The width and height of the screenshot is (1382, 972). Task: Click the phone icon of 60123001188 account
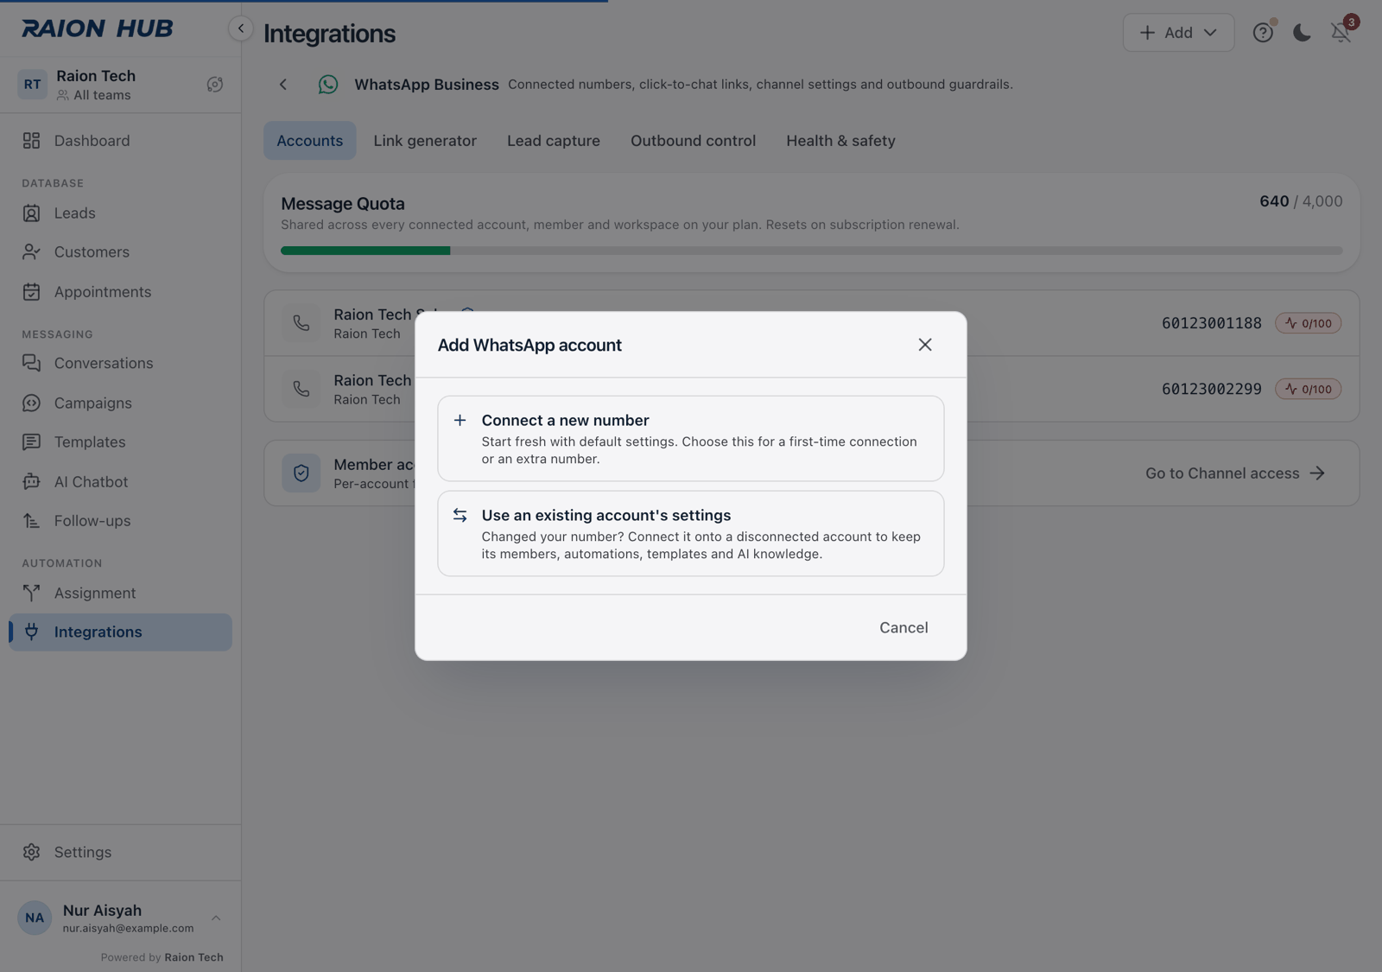pyautogui.click(x=301, y=323)
